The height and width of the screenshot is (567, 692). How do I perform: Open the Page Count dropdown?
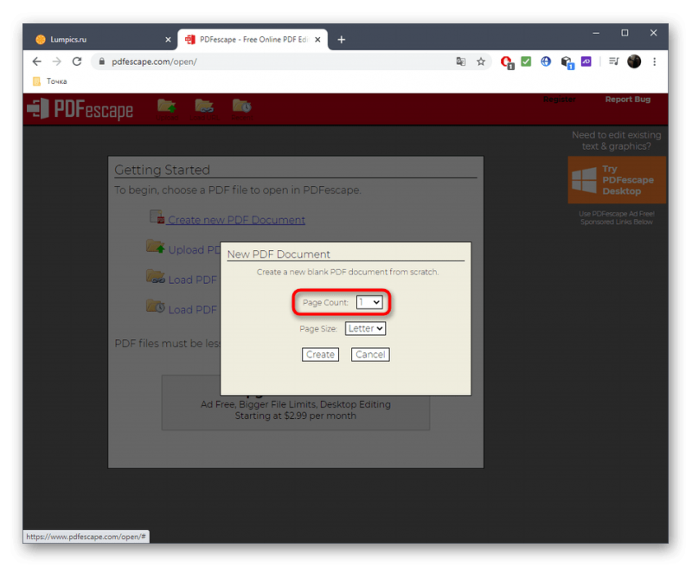tap(369, 302)
